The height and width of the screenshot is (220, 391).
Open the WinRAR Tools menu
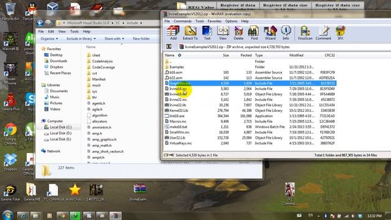[200, 21]
